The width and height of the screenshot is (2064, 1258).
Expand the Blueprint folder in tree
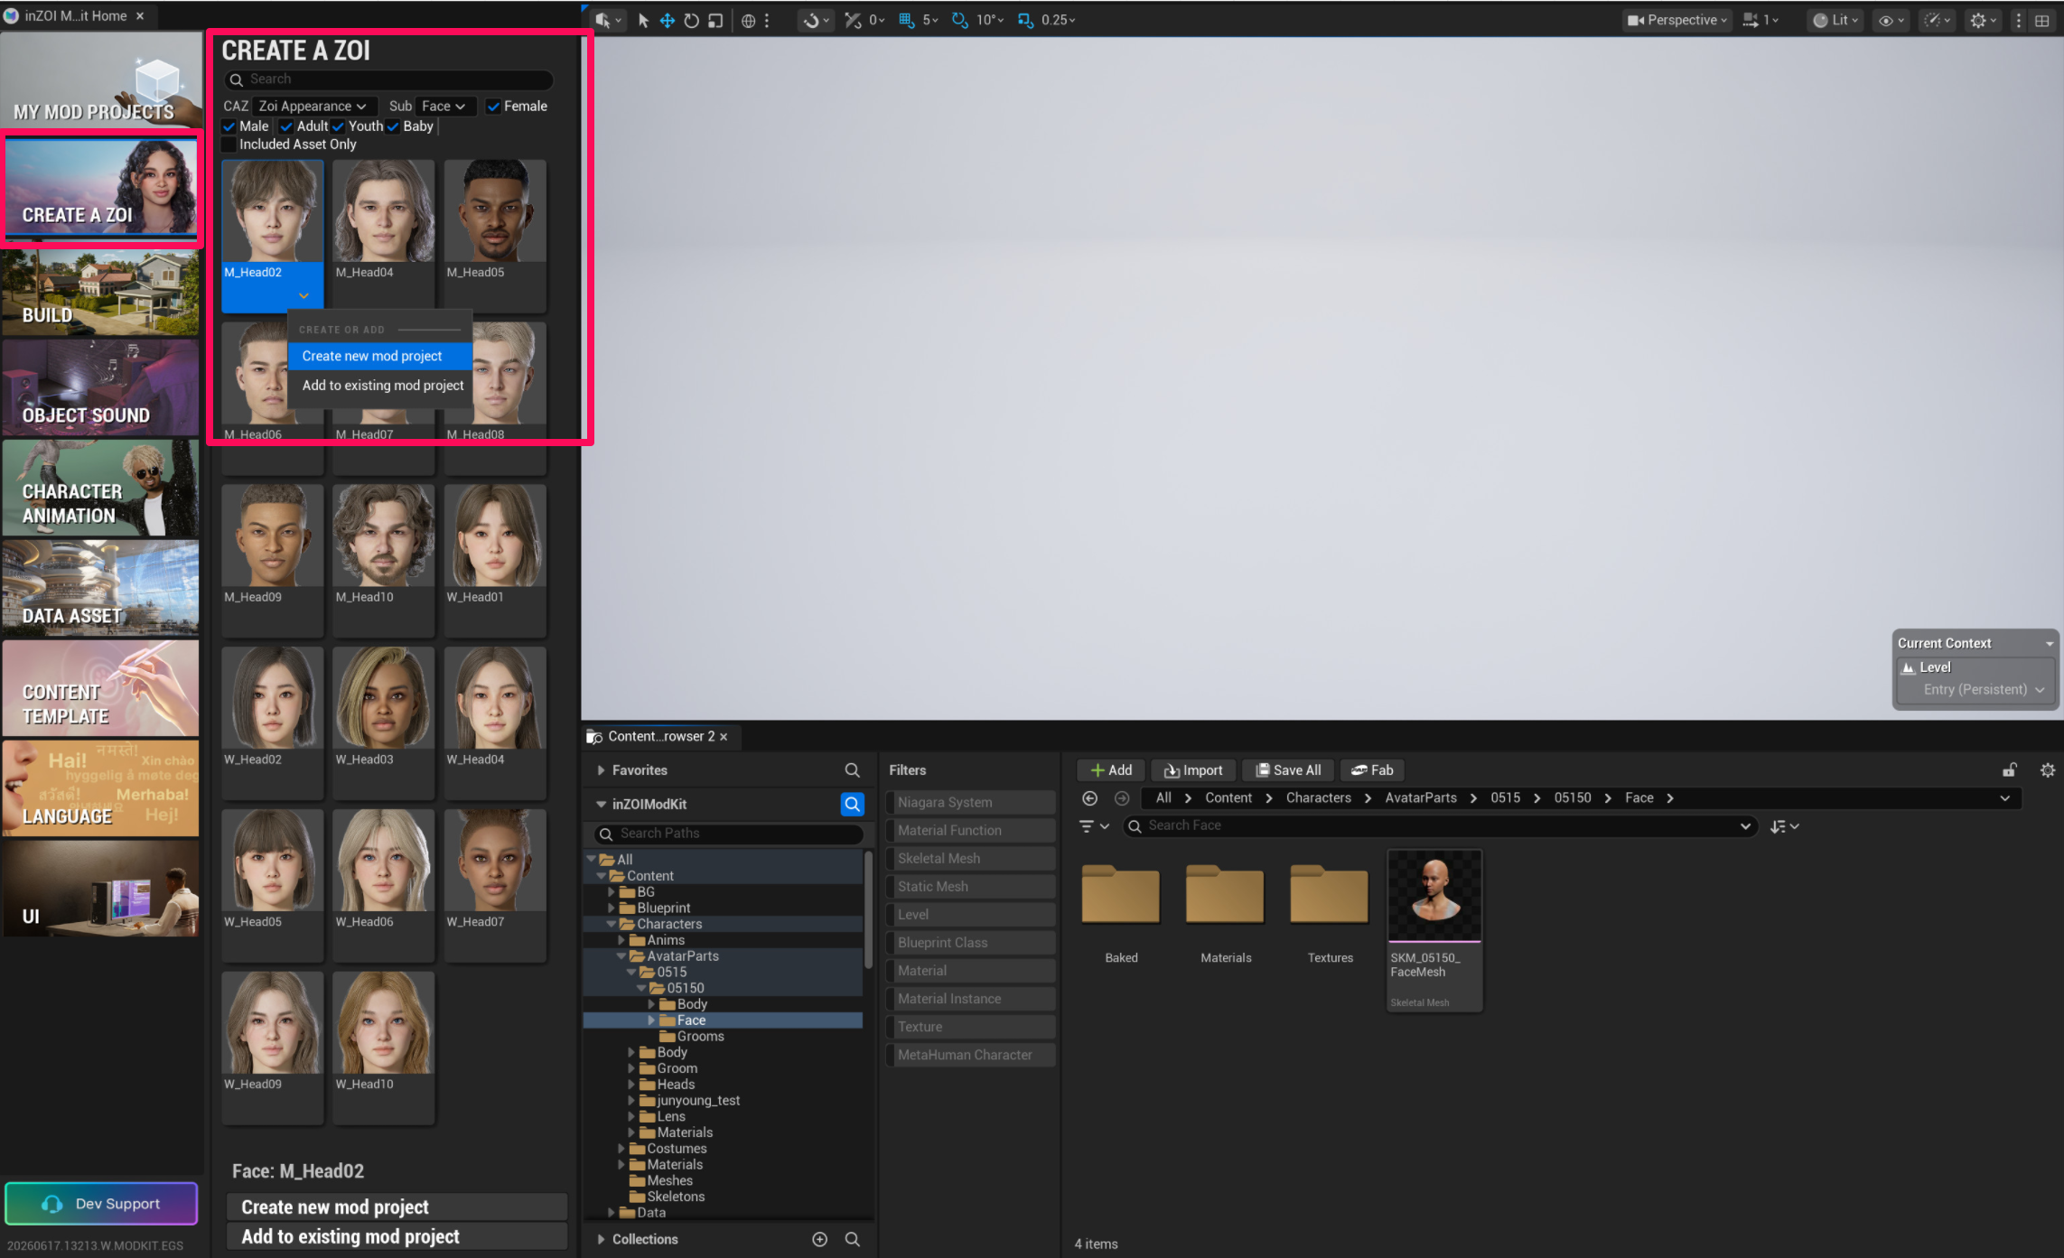[612, 908]
